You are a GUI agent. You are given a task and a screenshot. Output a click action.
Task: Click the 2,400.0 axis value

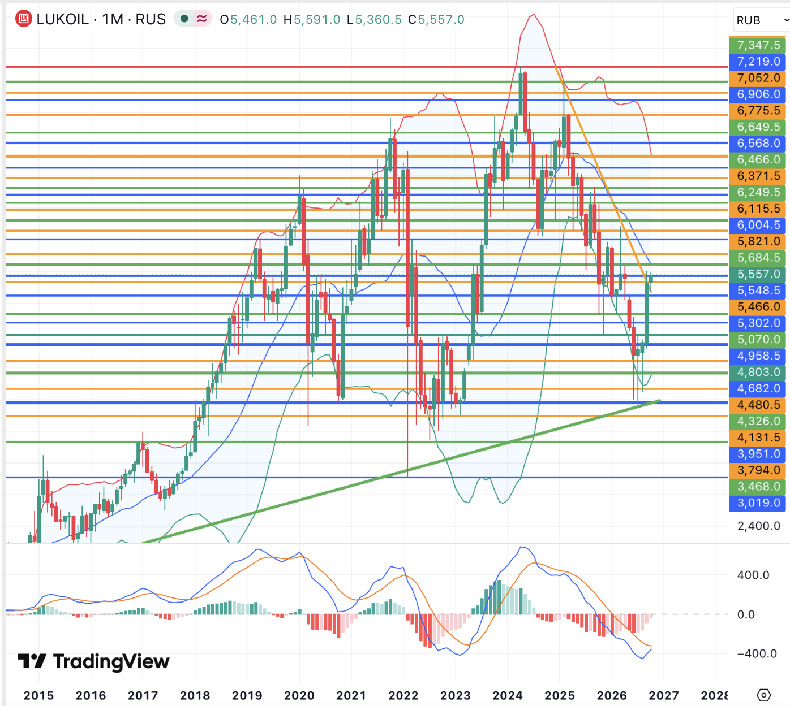(x=758, y=526)
